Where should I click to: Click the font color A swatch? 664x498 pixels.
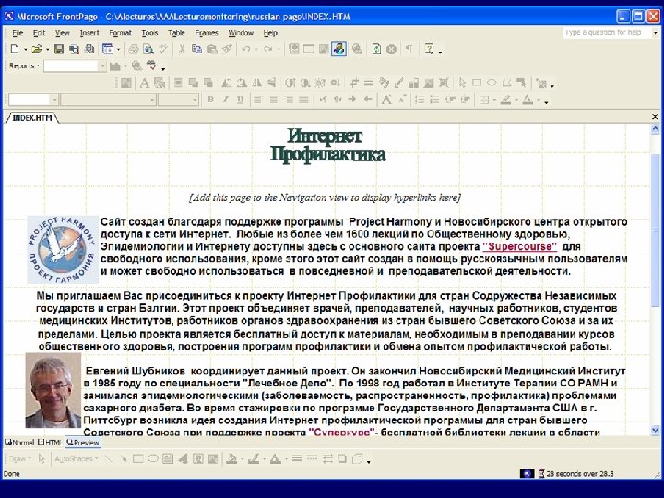point(528,100)
